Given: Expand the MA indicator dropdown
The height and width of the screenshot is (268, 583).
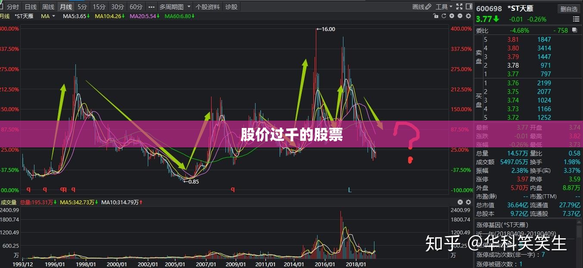Looking at the screenshot, I should click(x=53, y=16).
